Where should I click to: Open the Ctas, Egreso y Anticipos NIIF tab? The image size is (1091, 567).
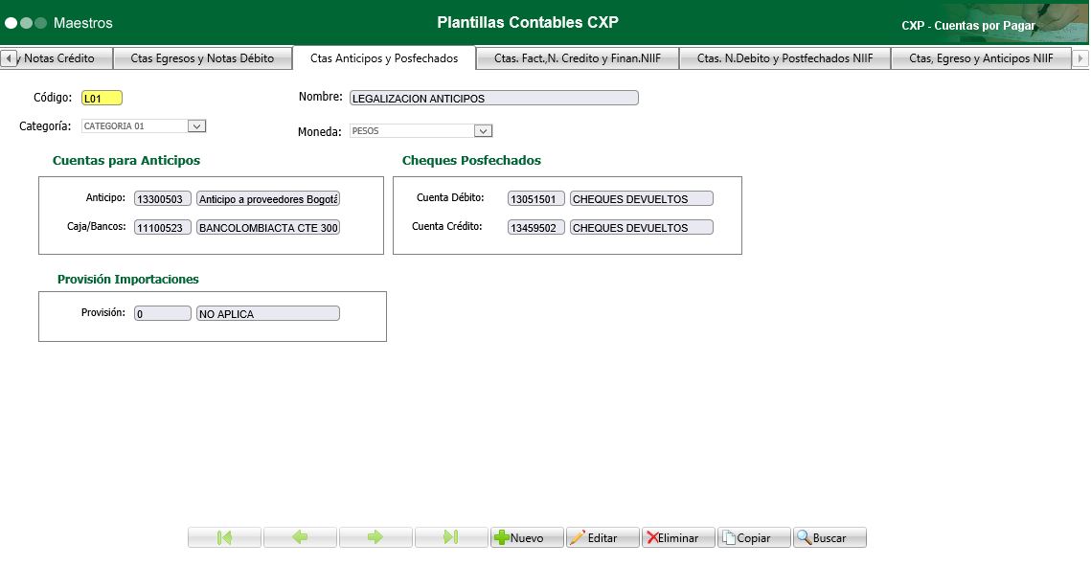[981, 58]
